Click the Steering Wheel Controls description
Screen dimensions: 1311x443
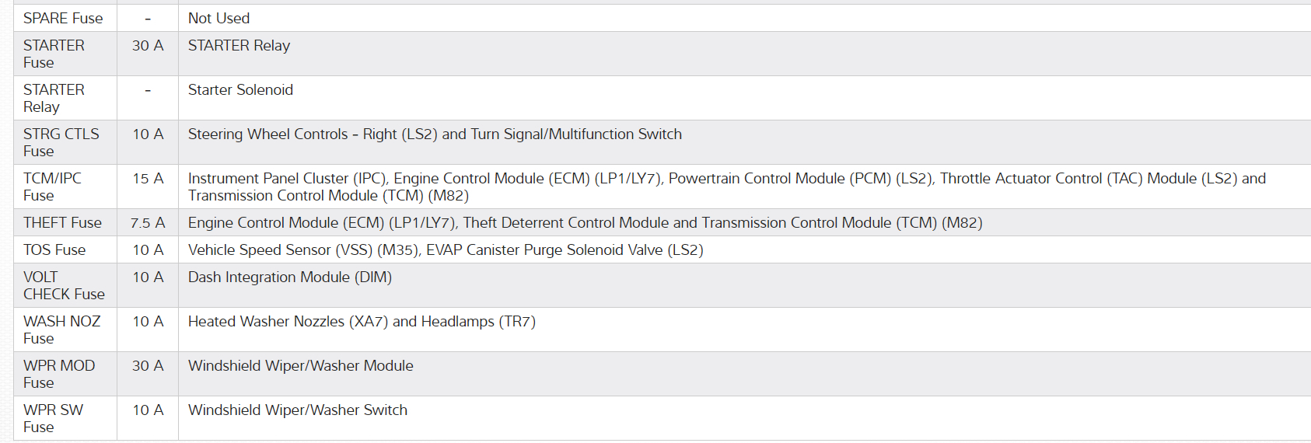click(x=435, y=134)
